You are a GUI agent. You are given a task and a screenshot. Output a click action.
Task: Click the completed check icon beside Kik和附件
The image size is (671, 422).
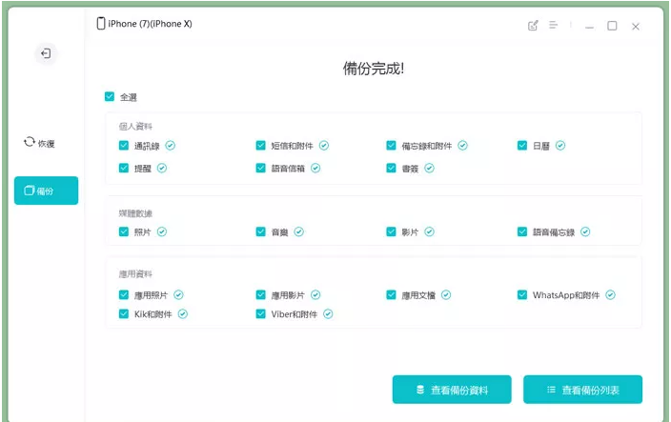[183, 314]
